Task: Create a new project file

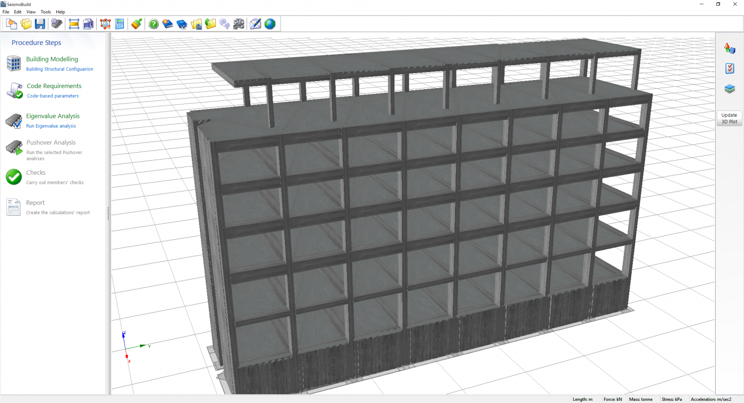Action: click(x=12, y=24)
